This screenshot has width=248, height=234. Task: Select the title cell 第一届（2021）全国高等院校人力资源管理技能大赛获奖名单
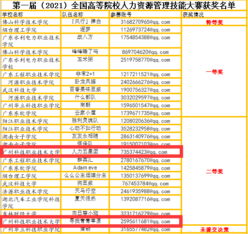coord(124,5)
